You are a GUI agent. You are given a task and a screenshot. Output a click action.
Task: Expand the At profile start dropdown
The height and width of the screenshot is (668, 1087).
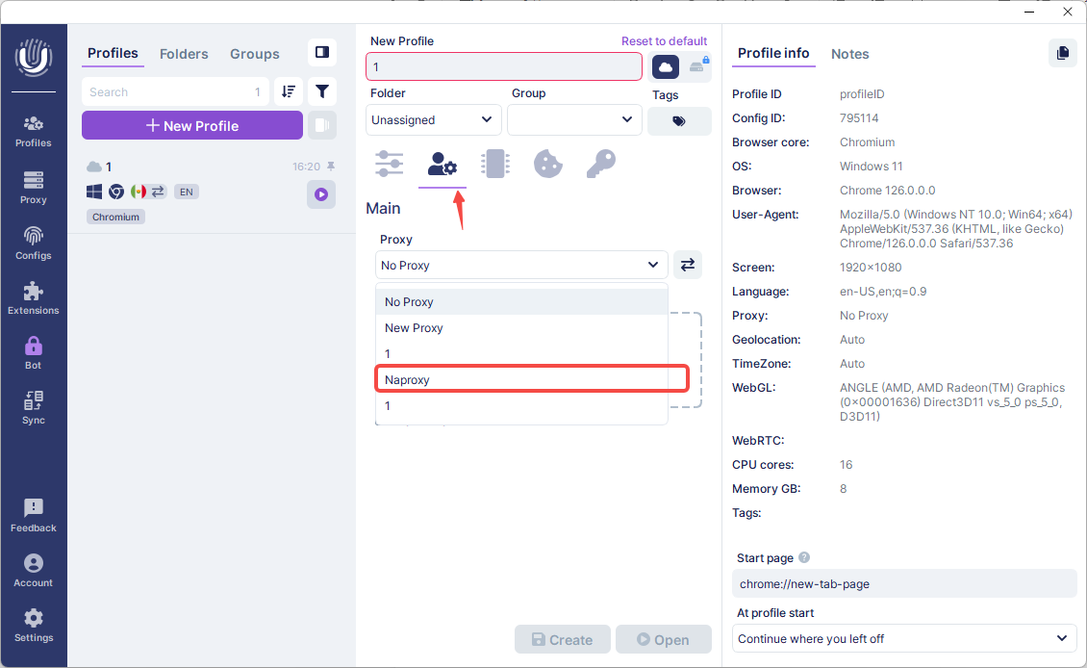903,638
